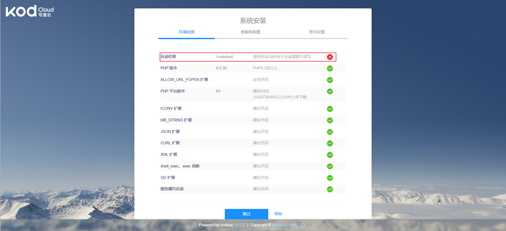Click the green check for JSON 扩展

tap(330, 132)
